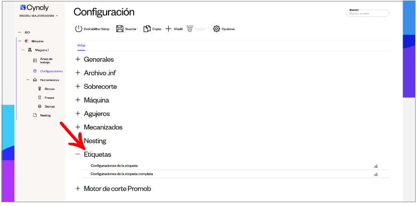Save with the Guardar floppy icon
This screenshot has width=417, height=206.
pyautogui.click(x=120, y=29)
